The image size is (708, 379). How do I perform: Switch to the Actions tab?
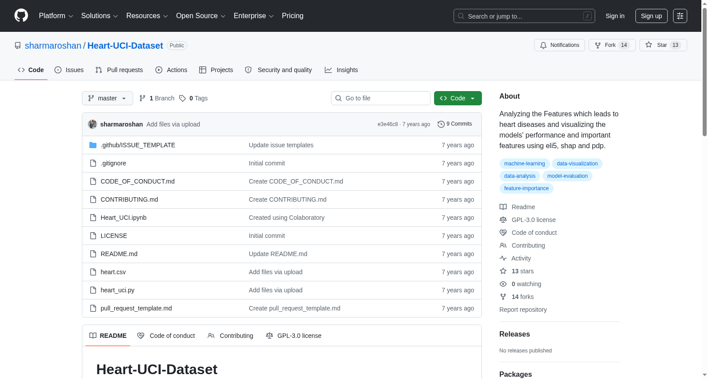click(171, 70)
